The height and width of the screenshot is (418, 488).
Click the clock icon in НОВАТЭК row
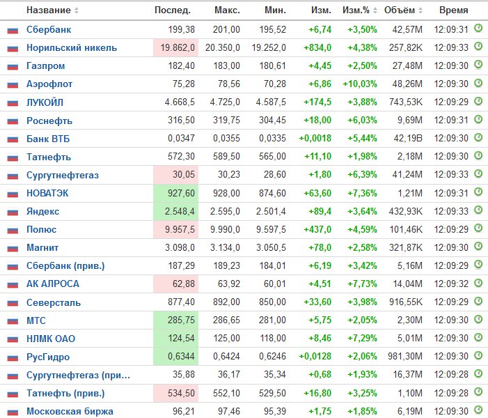click(x=478, y=192)
